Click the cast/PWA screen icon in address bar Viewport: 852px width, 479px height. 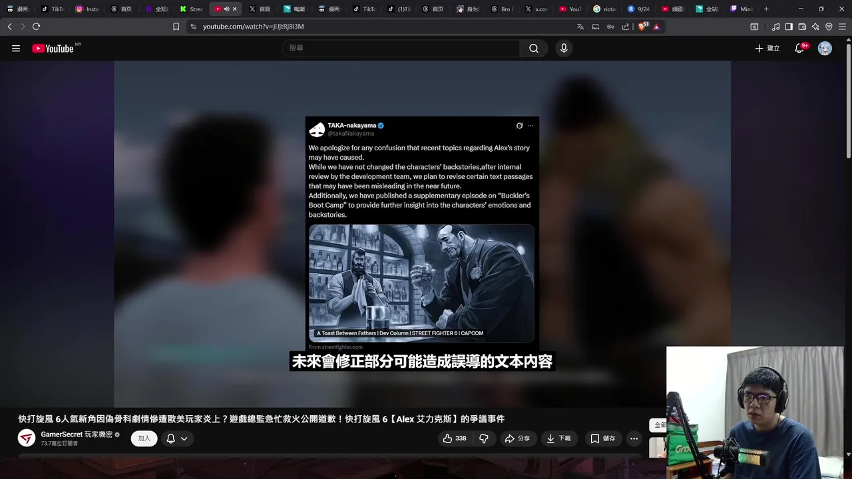coord(596,27)
